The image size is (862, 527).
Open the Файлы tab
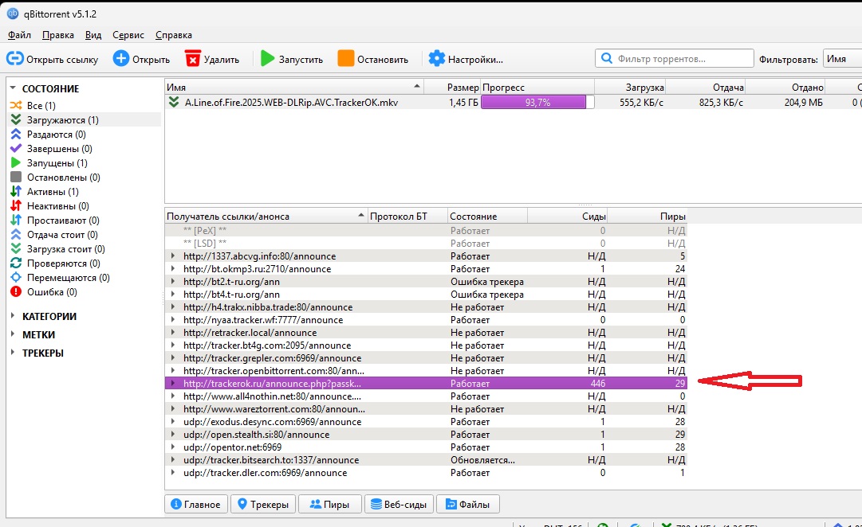[x=469, y=504]
